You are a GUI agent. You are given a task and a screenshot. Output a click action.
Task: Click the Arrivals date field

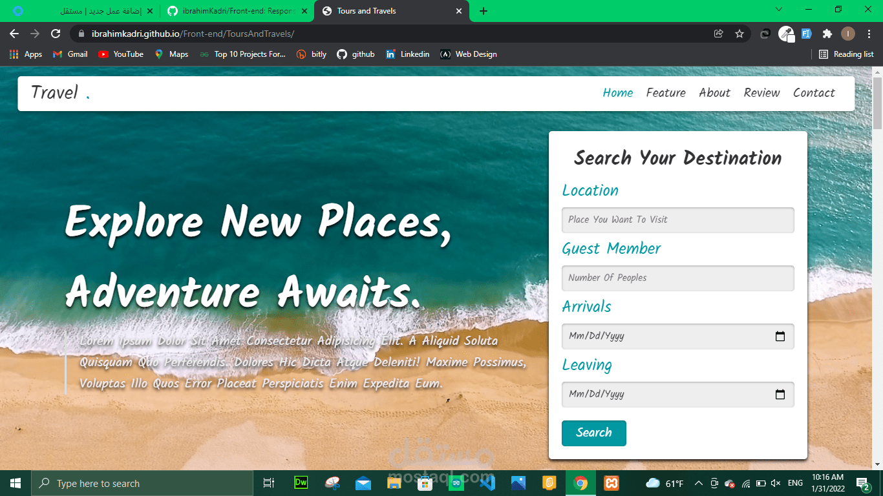(x=677, y=336)
